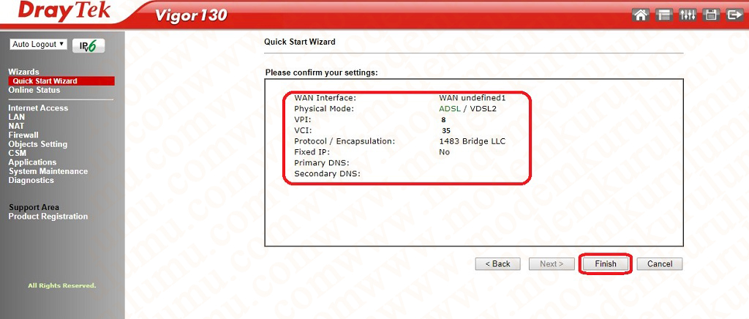749x319 pixels.
Task: Open the Product Registration link
Action: 48,217
